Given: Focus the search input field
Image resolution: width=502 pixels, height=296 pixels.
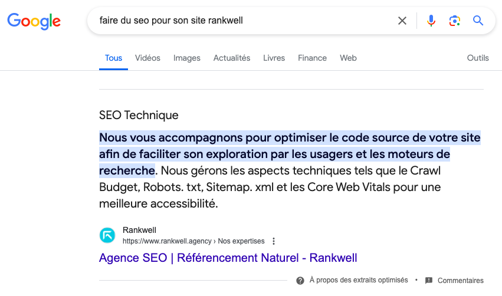Looking at the screenshot, I should tap(243, 21).
